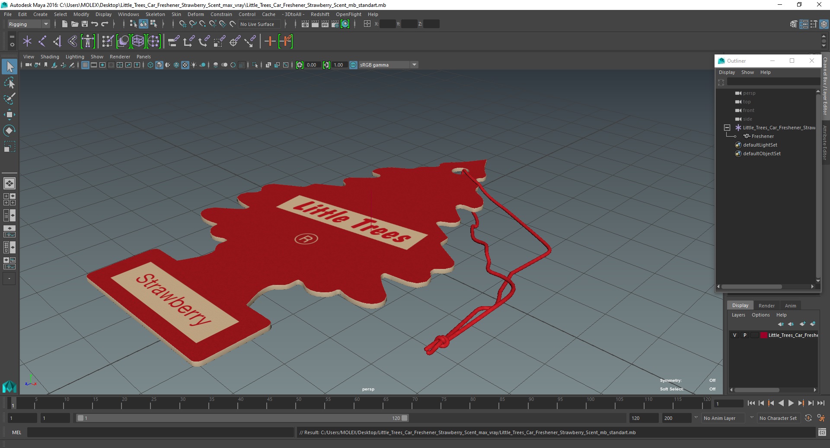The width and height of the screenshot is (830, 448).
Task: Select the arrow Select tool in toolbox
Action: (x=10, y=67)
